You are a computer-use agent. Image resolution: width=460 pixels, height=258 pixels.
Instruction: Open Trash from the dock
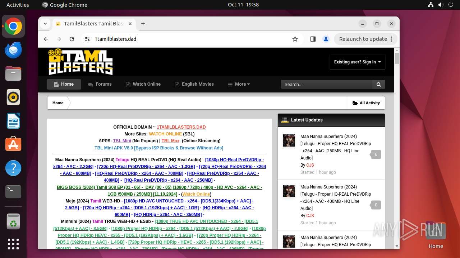[x=13, y=221]
